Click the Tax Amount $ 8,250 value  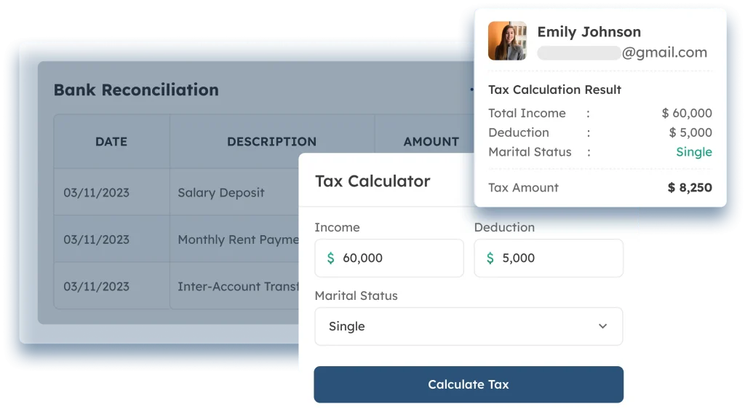pos(690,188)
